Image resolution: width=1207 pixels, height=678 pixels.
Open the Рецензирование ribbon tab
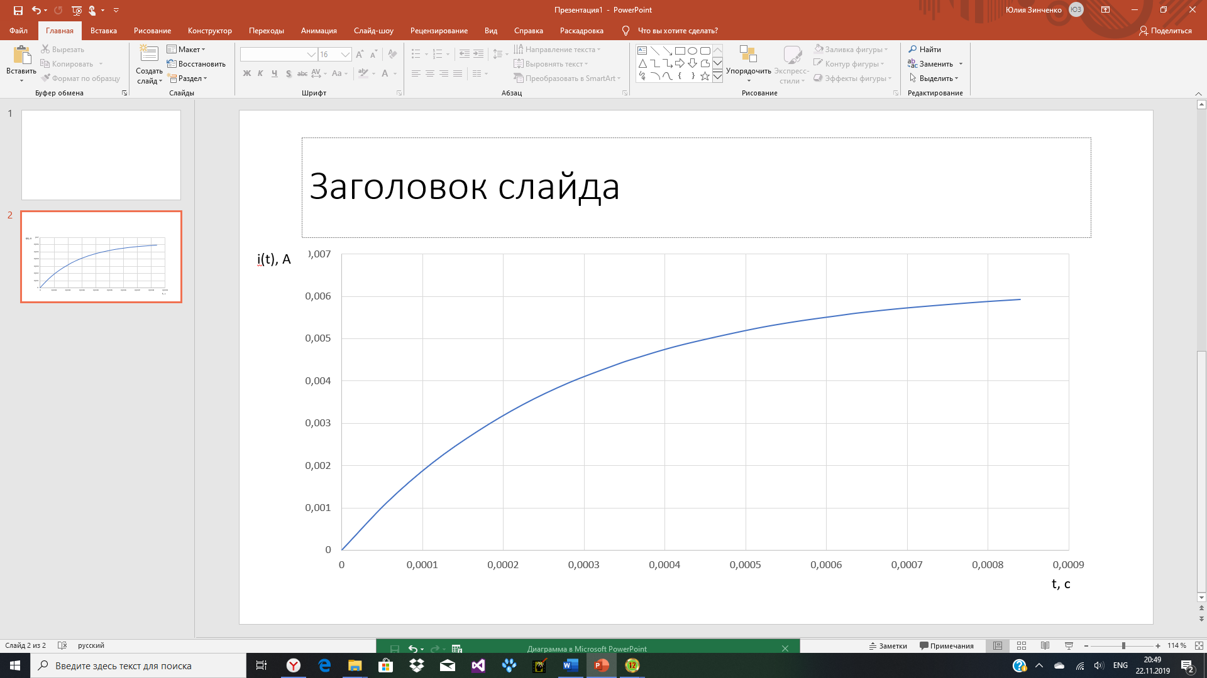[x=439, y=30]
